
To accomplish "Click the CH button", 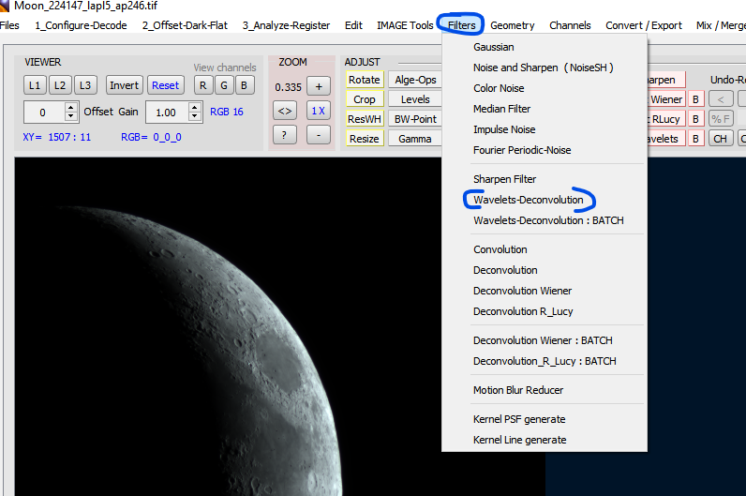I will coord(721,139).
